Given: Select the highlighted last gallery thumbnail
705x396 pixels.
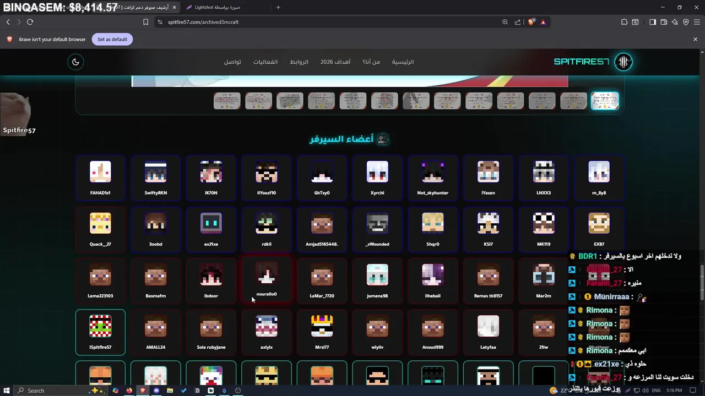Looking at the screenshot, I should (605, 101).
